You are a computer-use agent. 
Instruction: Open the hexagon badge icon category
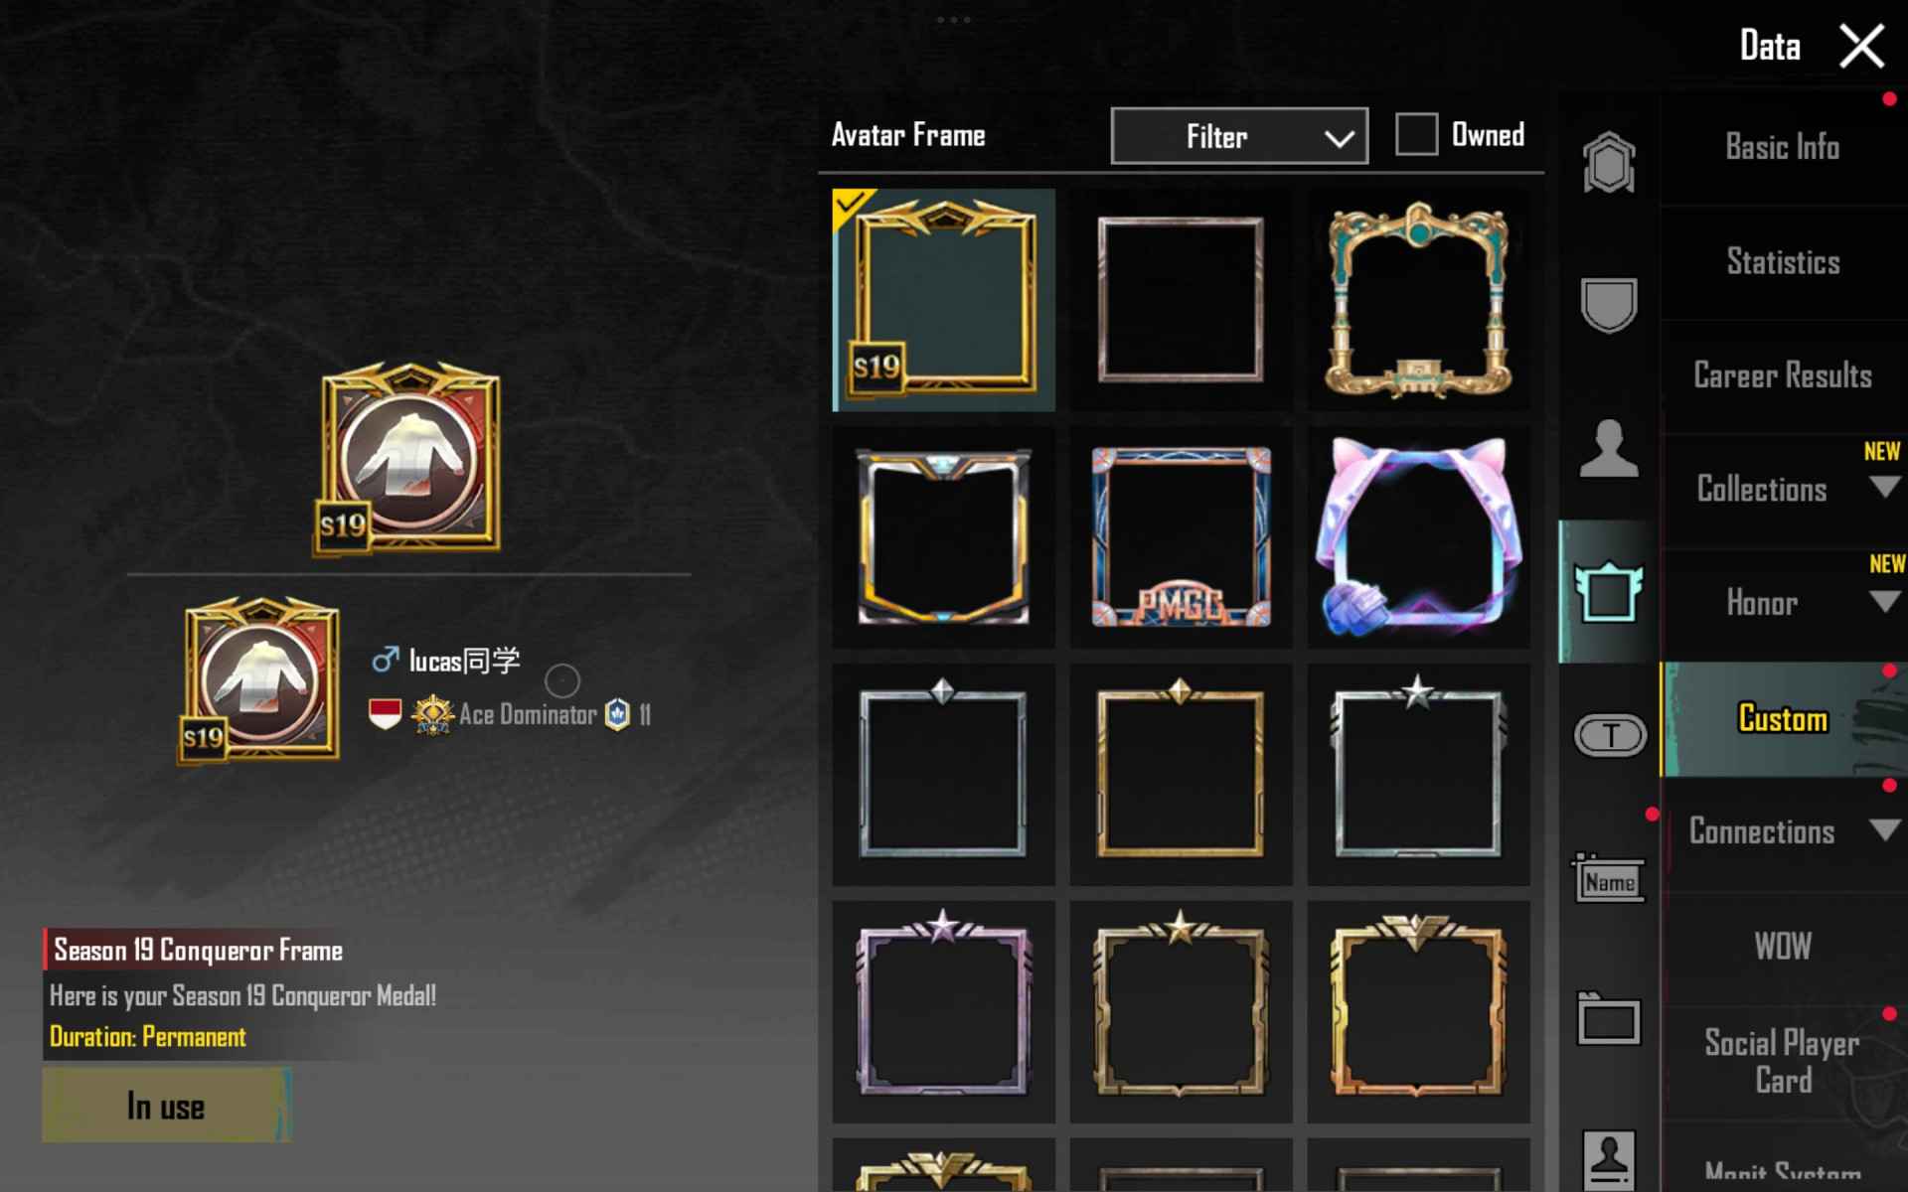1609,162
